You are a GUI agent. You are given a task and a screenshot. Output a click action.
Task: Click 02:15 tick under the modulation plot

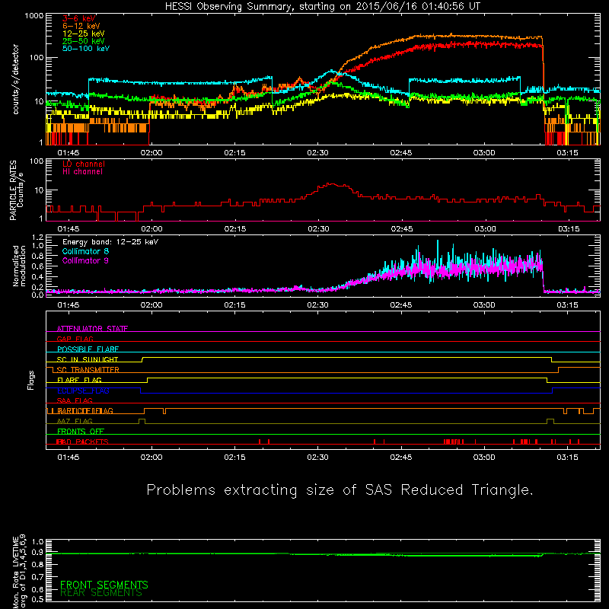coord(234,305)
